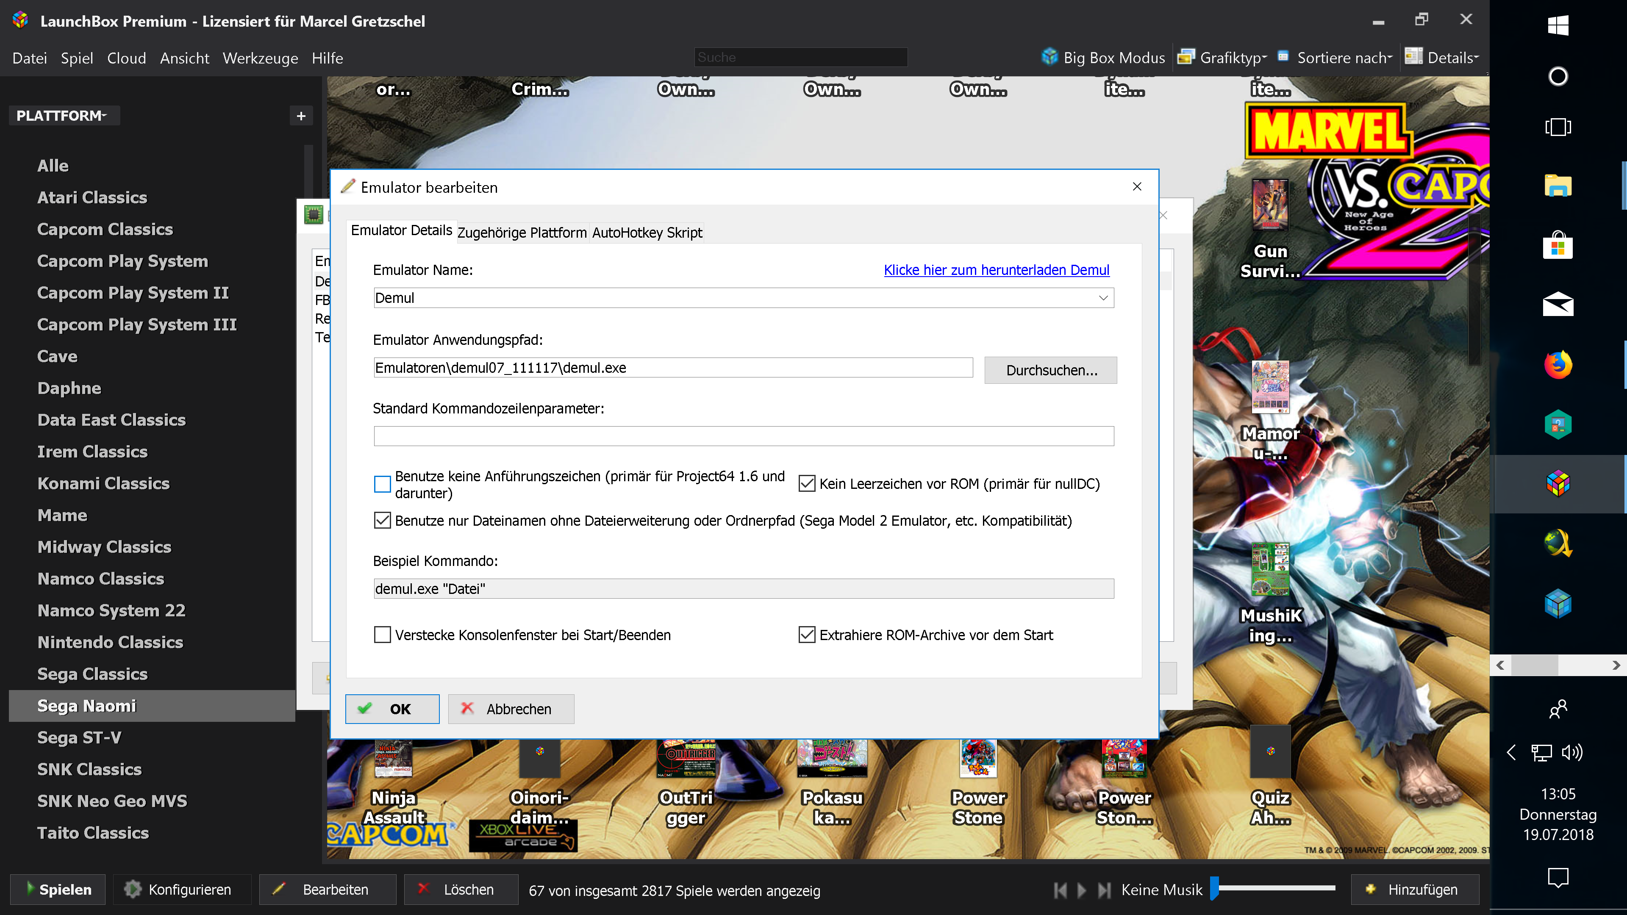Click the Bearbeiten button

point(327,890)
